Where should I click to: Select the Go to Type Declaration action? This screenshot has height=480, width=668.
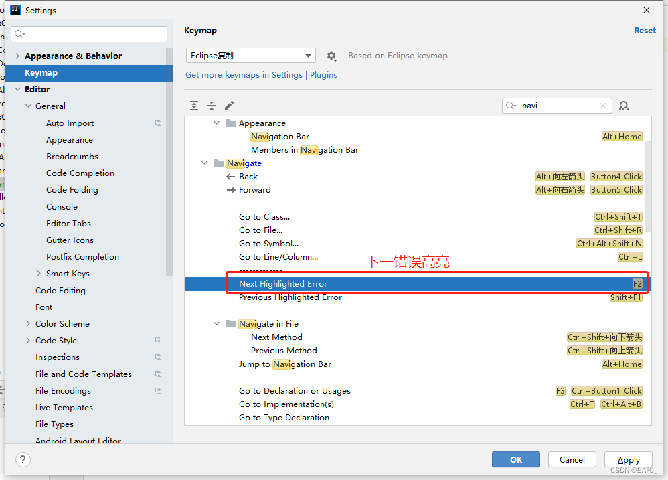click(x=418, y=418)
